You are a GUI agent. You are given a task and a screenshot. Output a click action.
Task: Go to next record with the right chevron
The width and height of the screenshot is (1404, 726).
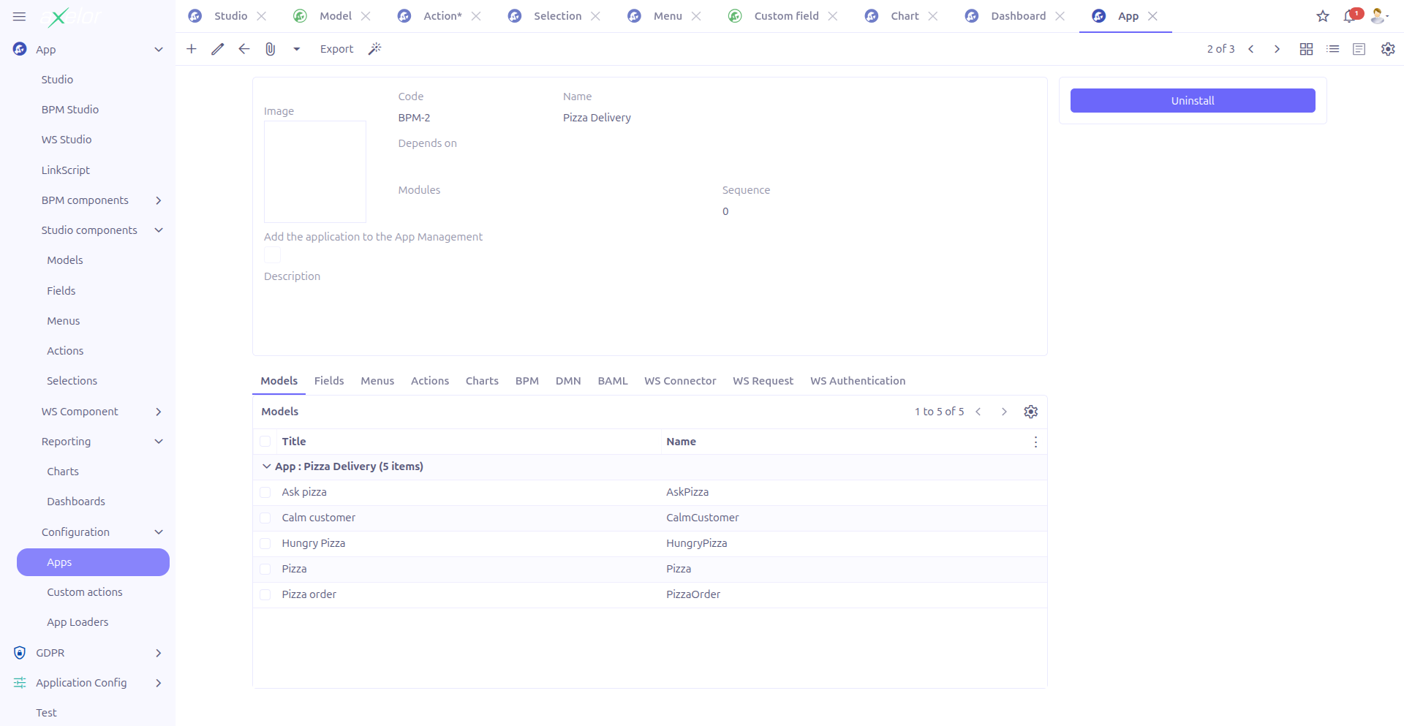coord(1277,49)
